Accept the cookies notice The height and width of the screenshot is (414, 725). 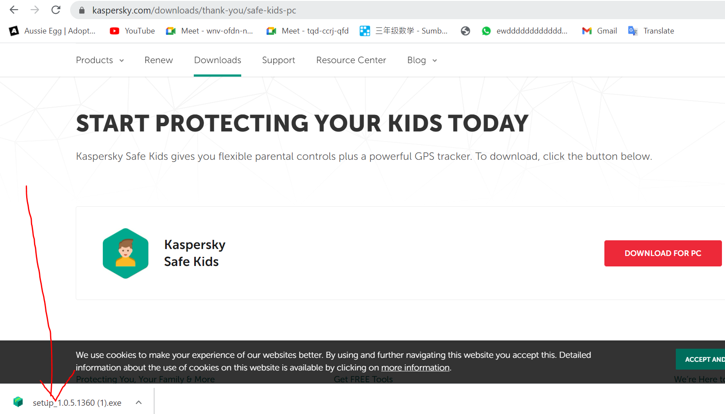[702, 359]
